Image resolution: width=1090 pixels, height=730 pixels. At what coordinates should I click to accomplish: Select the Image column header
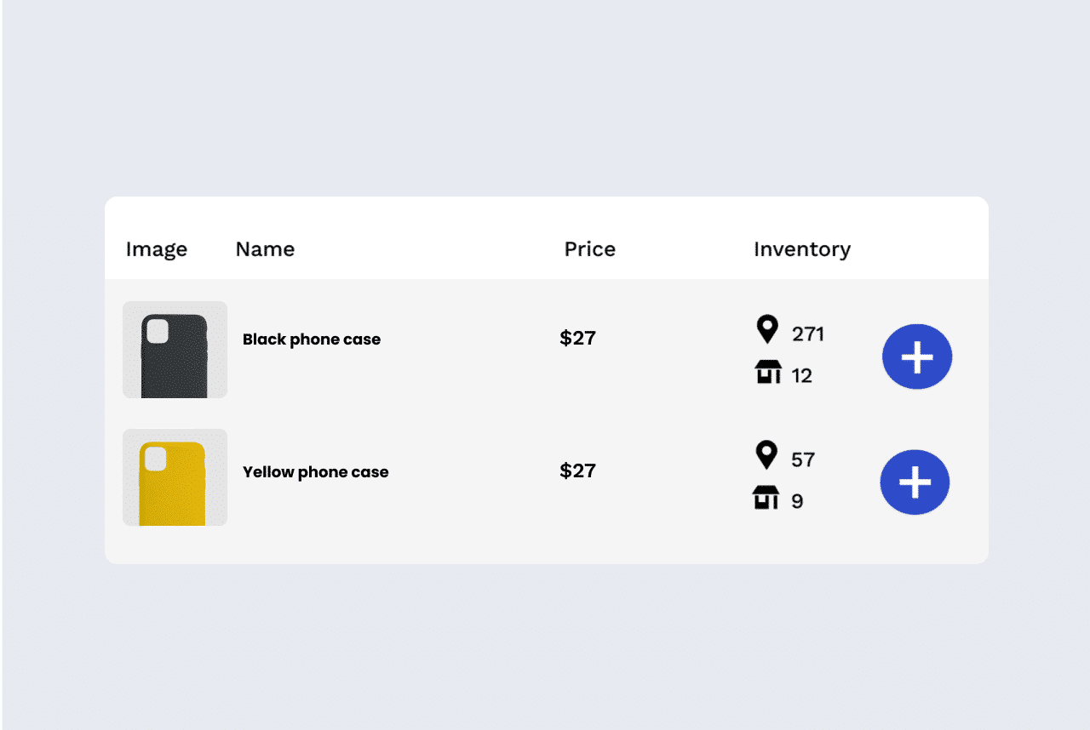pyautogui.click(x=157, y=249)
